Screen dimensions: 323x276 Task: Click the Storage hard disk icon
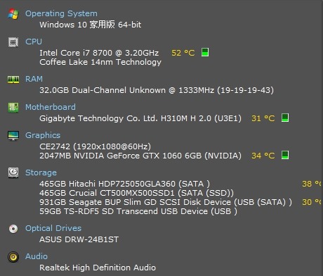13,172
